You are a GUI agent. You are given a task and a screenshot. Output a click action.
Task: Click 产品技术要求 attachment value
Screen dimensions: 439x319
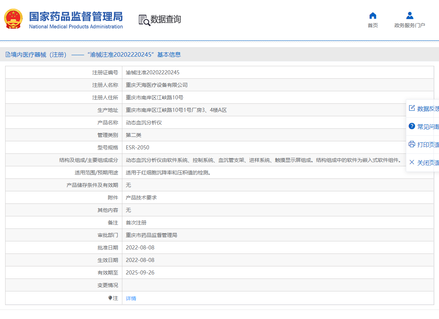point(141,198)
